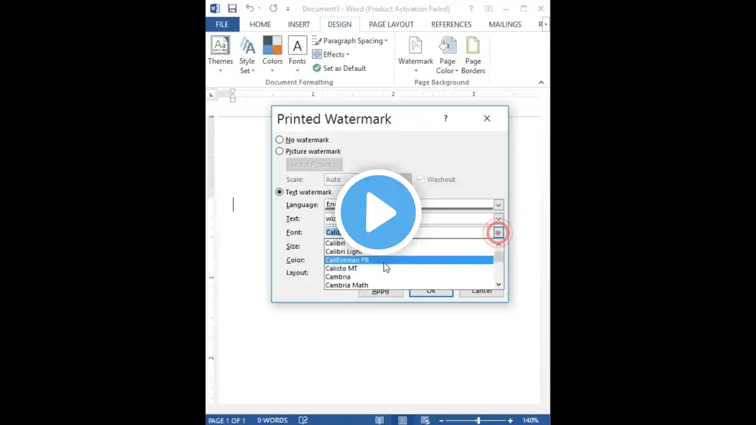756x425 pixels.
Task: Go to the PAGE LAYOUT tab
Action: (391, 24)
